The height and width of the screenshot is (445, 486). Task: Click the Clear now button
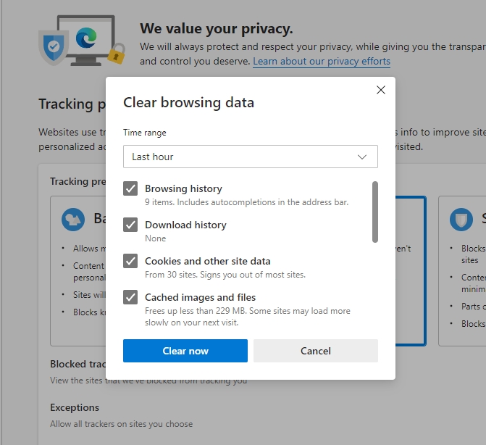coord(185,351)
